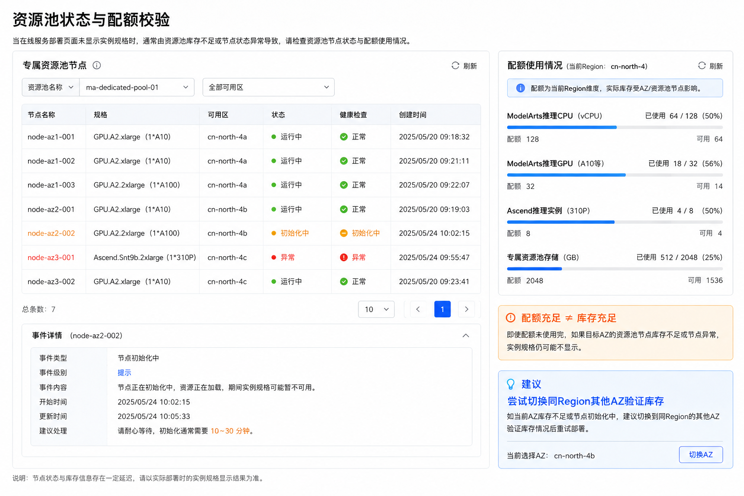This screenshot has width=744, height=496.
Task: Click the orange warning icon beside 配额充足 ≠ 库存充足
Action: (x=511, y=318)
